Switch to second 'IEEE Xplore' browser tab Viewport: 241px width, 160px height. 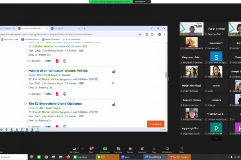tap(66, 28)
